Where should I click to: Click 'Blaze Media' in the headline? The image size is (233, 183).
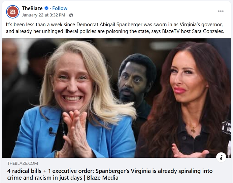103,178
